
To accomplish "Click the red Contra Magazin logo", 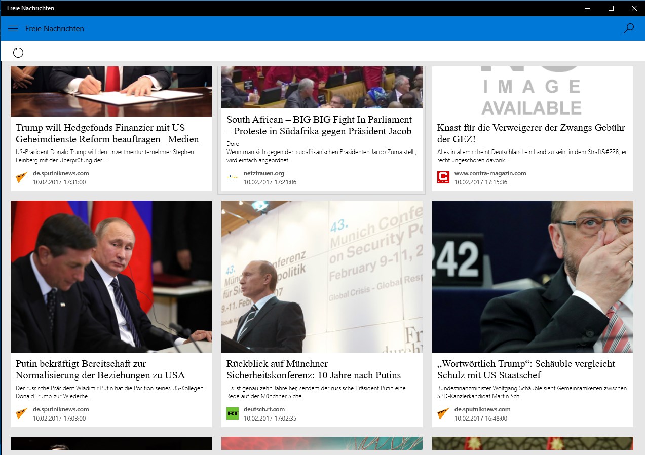I will 443,177.
